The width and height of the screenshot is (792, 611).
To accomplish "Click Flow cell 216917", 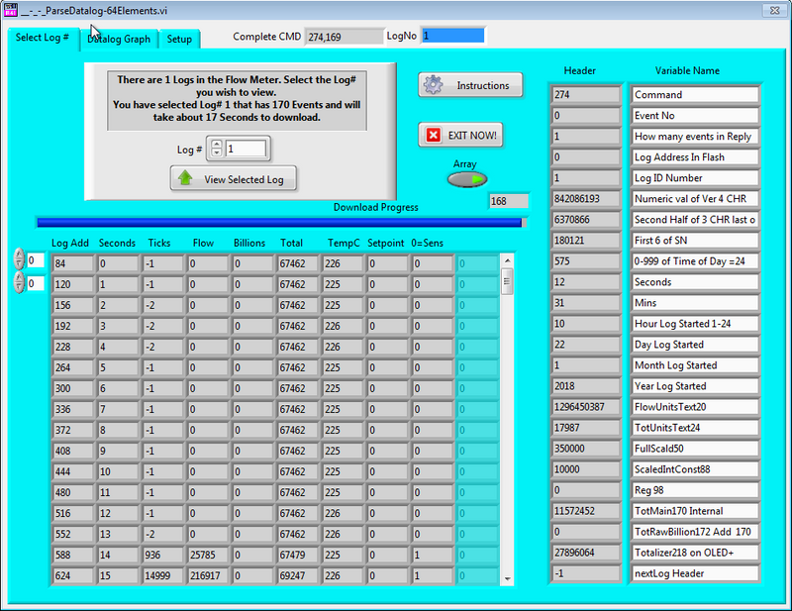I will [208, 575].
